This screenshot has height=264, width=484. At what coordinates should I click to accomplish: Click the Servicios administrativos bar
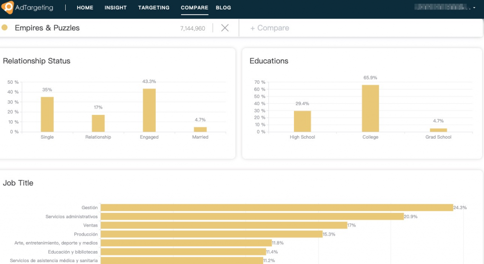252,216
